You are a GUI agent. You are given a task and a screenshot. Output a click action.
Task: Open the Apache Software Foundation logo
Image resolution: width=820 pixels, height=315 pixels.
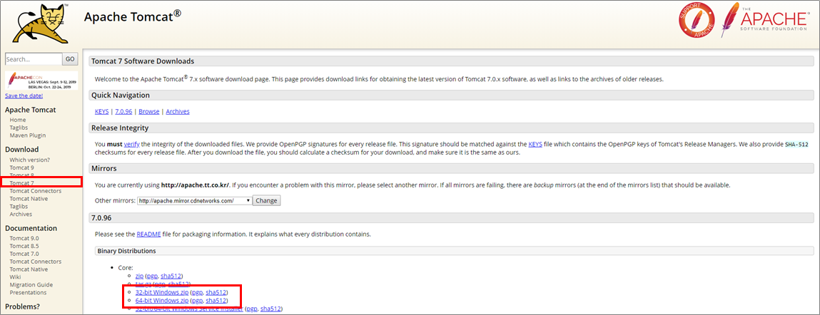(x=764, y=21)
